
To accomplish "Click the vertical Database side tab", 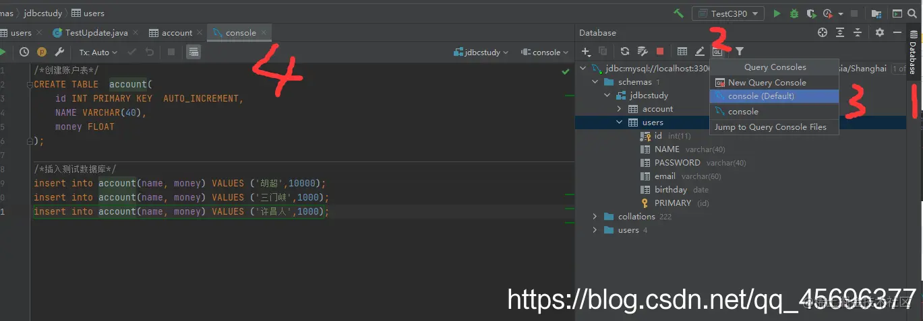I will [912, 52].
